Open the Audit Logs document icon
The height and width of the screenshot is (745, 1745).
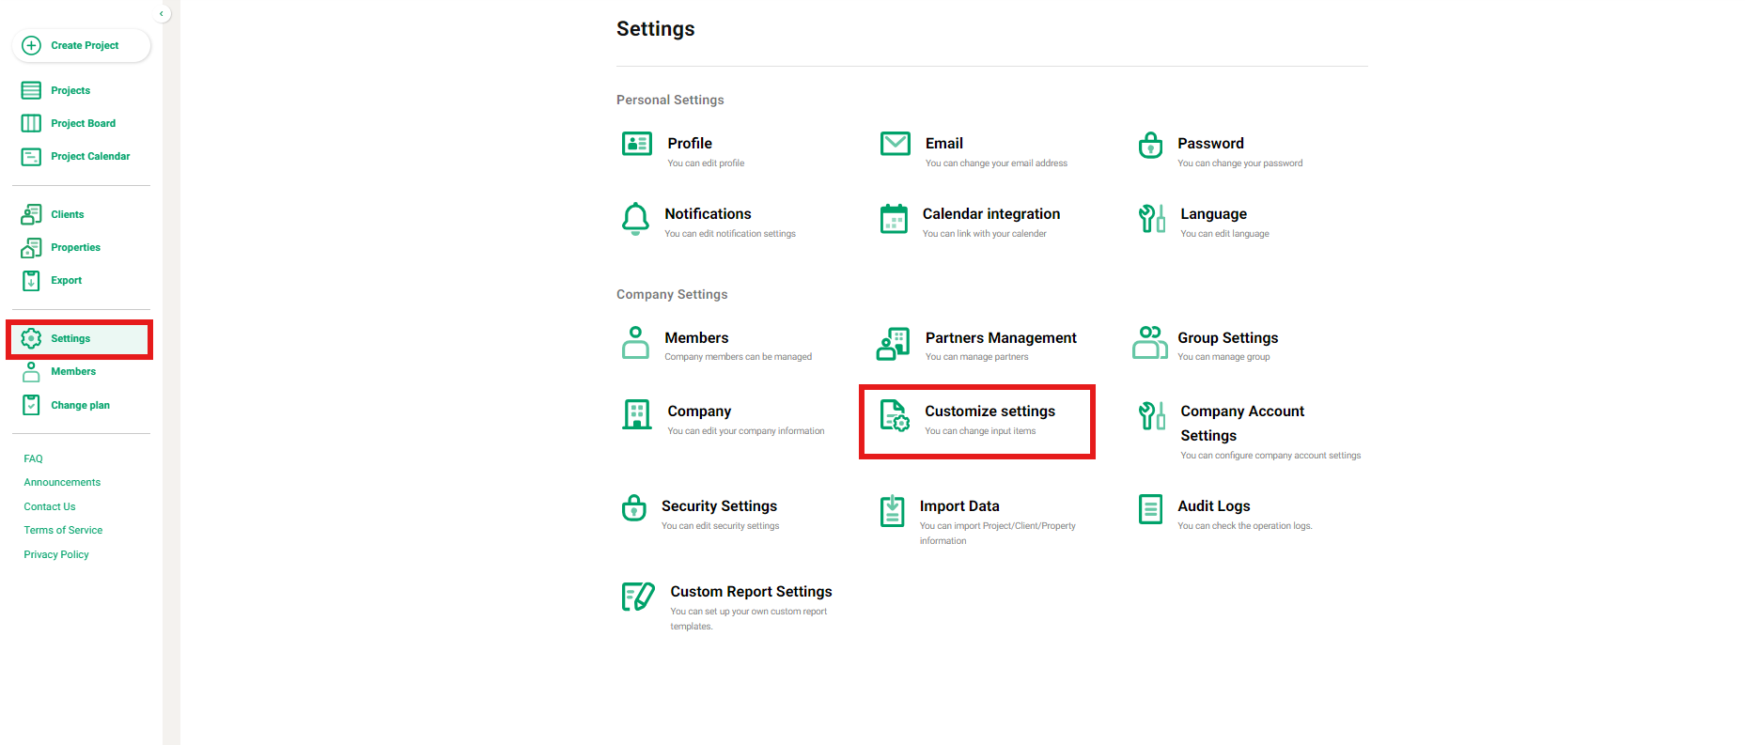1150,509
